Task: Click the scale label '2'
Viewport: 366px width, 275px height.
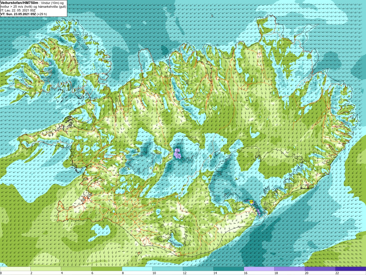Action: 31,273
